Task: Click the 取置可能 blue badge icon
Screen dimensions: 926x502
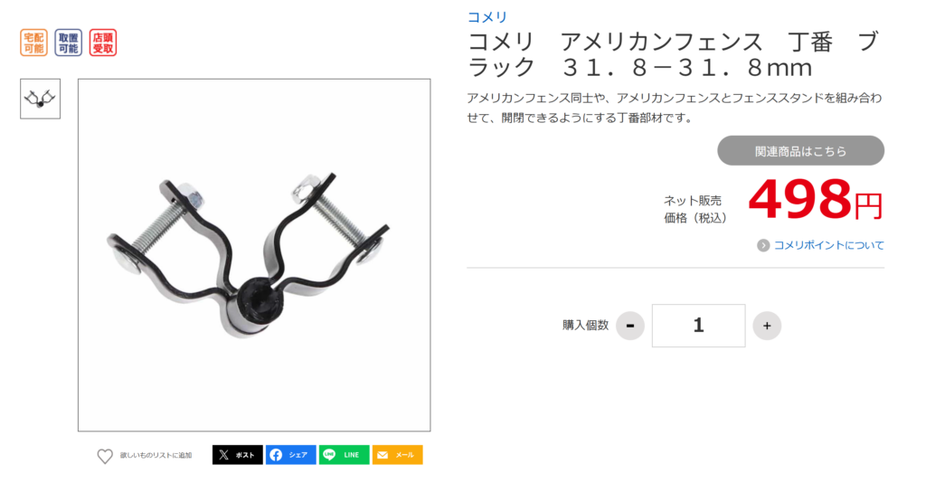Action: 68,43
